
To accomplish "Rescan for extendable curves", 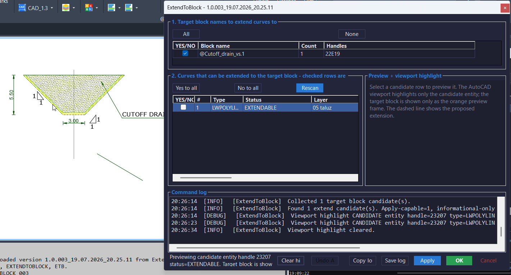I will (310, 88).
